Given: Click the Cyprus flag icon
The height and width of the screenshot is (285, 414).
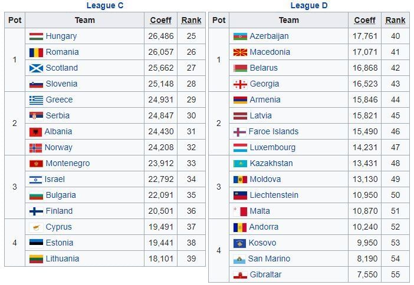Looking at the screenshot, I should (x=36, y=227).
